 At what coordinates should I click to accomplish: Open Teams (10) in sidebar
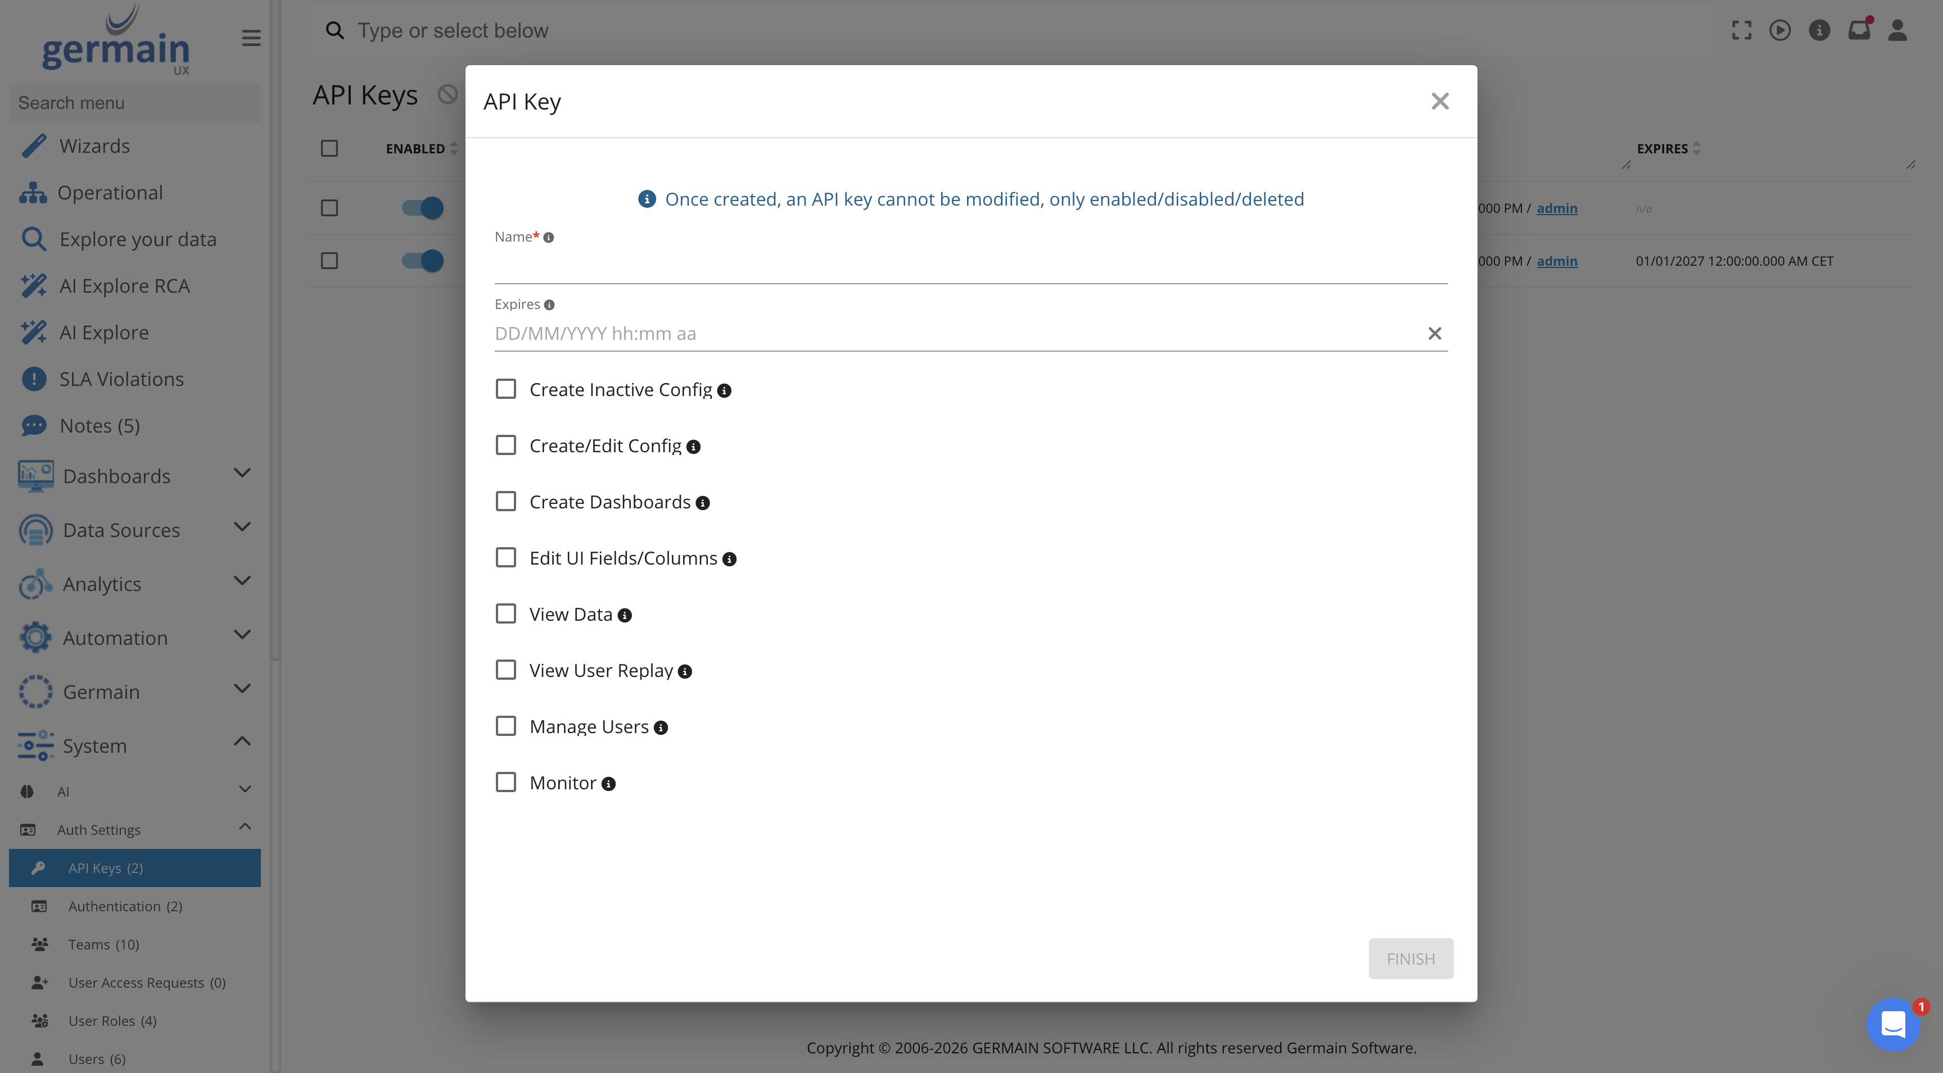(104, 944)
